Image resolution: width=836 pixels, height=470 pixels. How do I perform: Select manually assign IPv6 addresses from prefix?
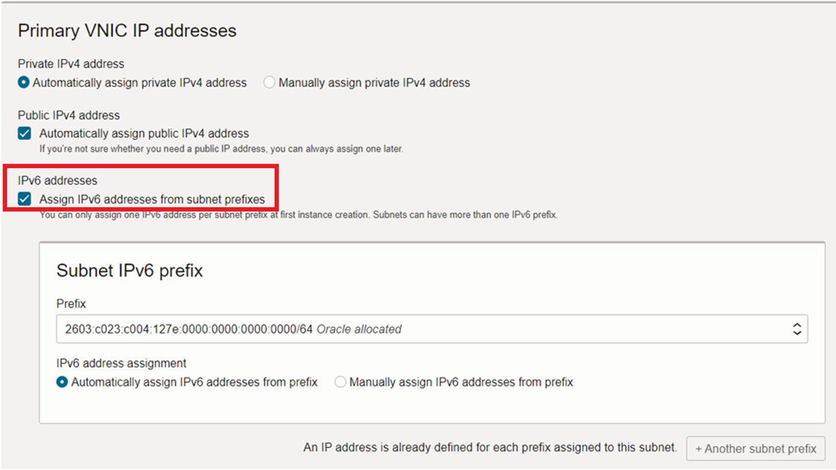click(339, 382)
